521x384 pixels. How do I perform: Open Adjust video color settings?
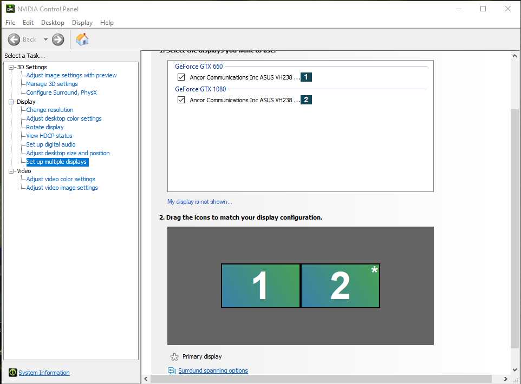coord(61,179)
